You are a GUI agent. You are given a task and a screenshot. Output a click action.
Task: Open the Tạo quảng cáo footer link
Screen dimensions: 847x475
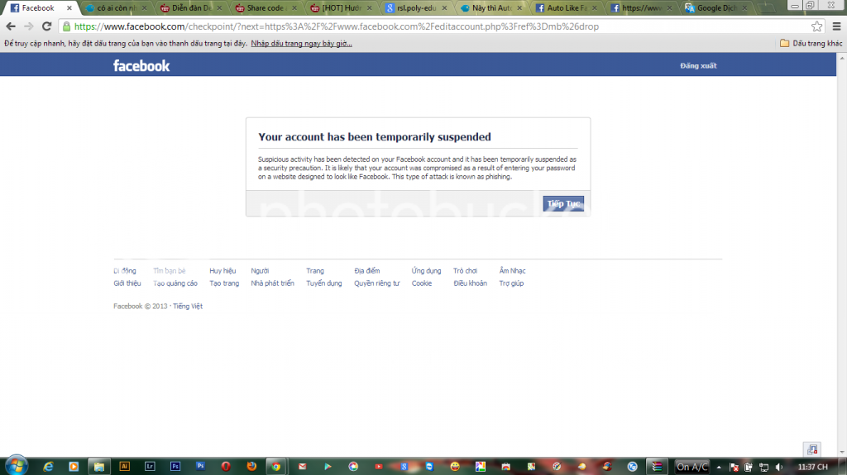tap(175, 283)
